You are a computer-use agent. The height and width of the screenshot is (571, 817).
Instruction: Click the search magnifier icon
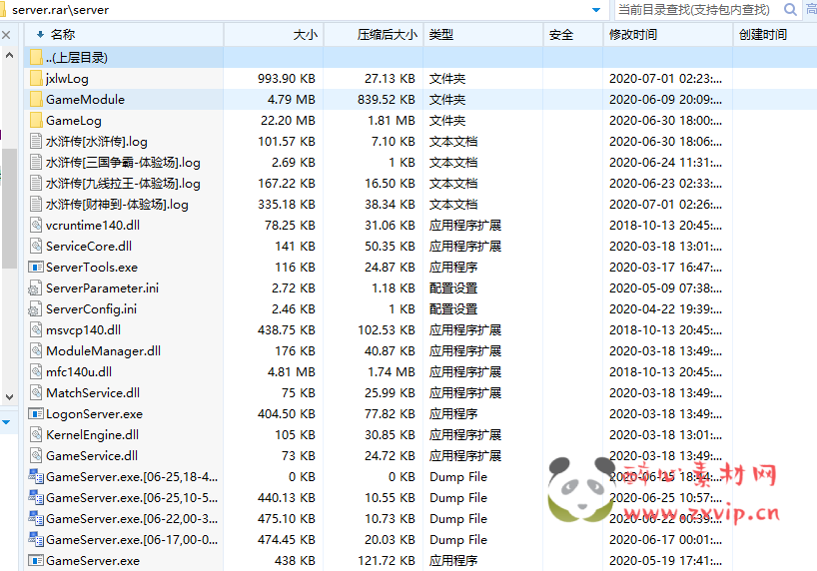pyautogui.click(x=790, y=10)
